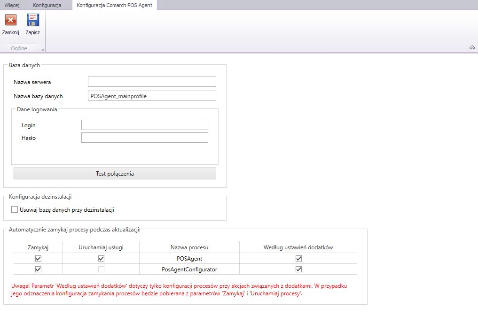The height and width of the screenshot is (331, 478).
Task: Collapse the ribbon with chevron icon
Action: pyautogui.click(x=472, y=47)
